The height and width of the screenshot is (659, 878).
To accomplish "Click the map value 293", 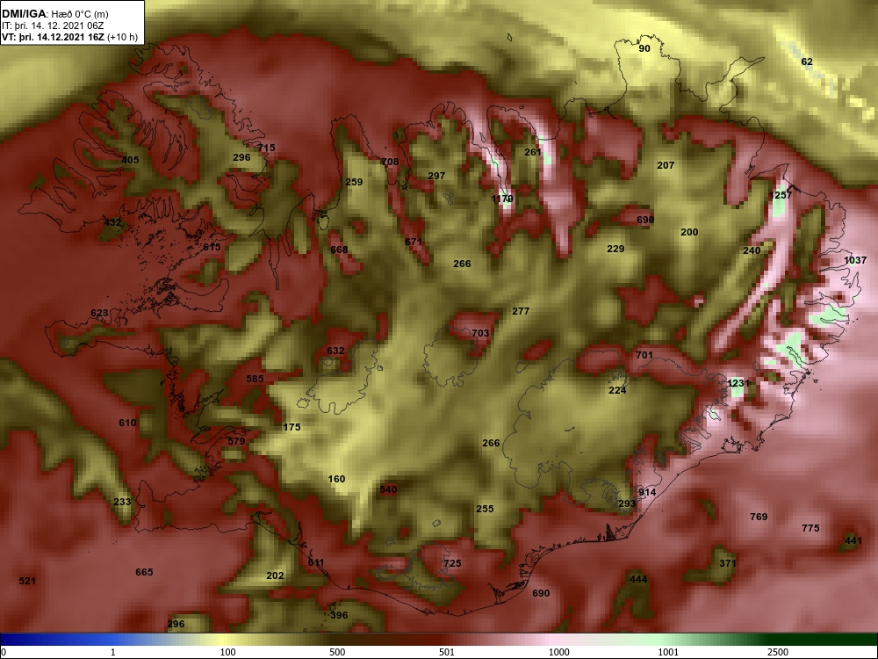I will point(627,503).
